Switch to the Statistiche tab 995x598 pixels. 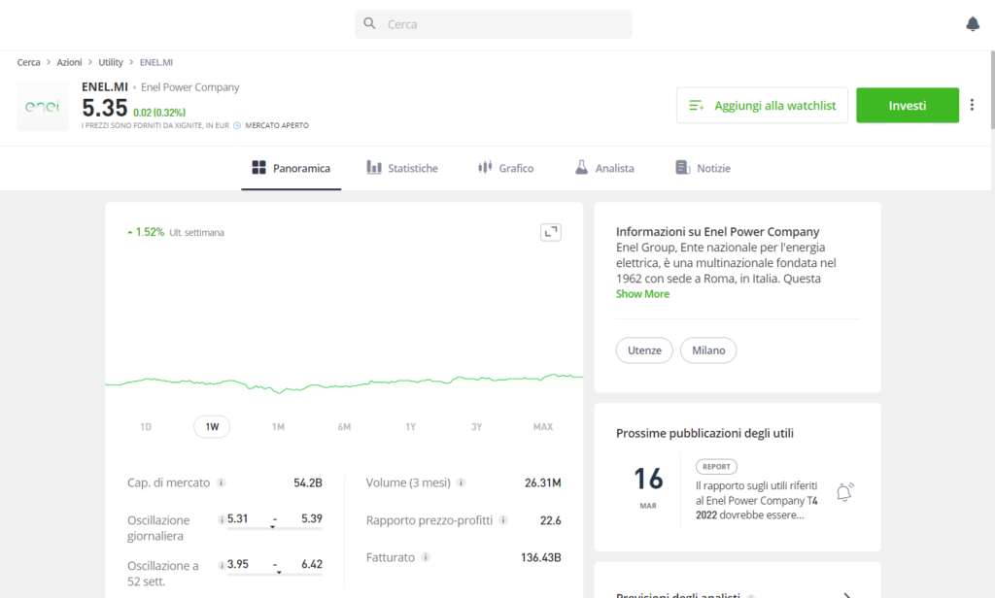pyautogui.click(x=402, y=168)
